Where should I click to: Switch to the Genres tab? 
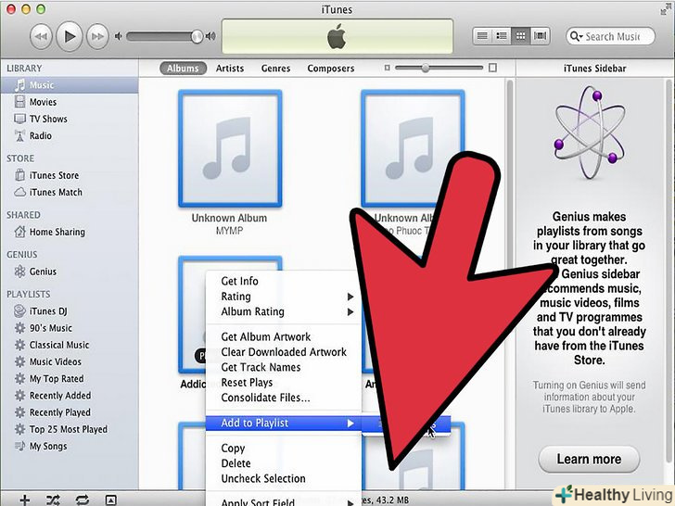coord(275,68)
